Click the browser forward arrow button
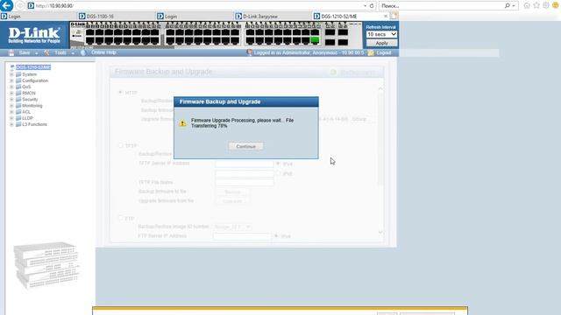Screen dimensions: 561x315 (x=19, y=6)
